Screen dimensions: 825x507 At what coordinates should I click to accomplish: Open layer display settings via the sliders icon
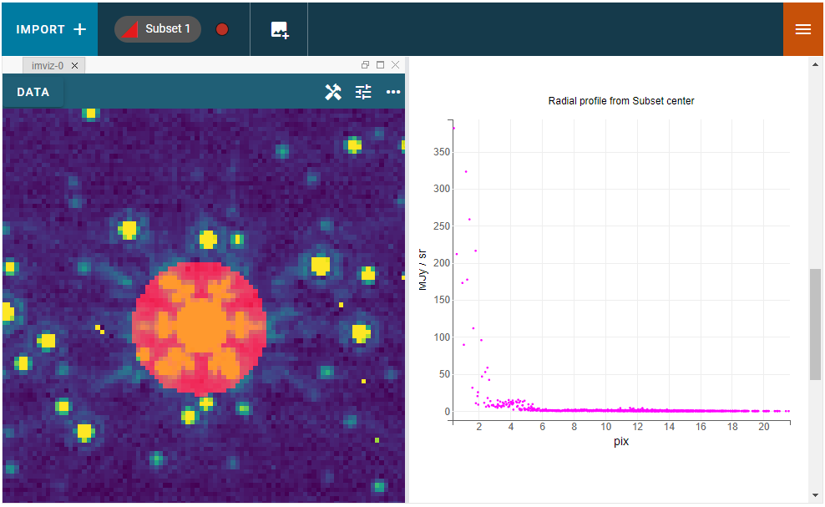coord(363,92)
